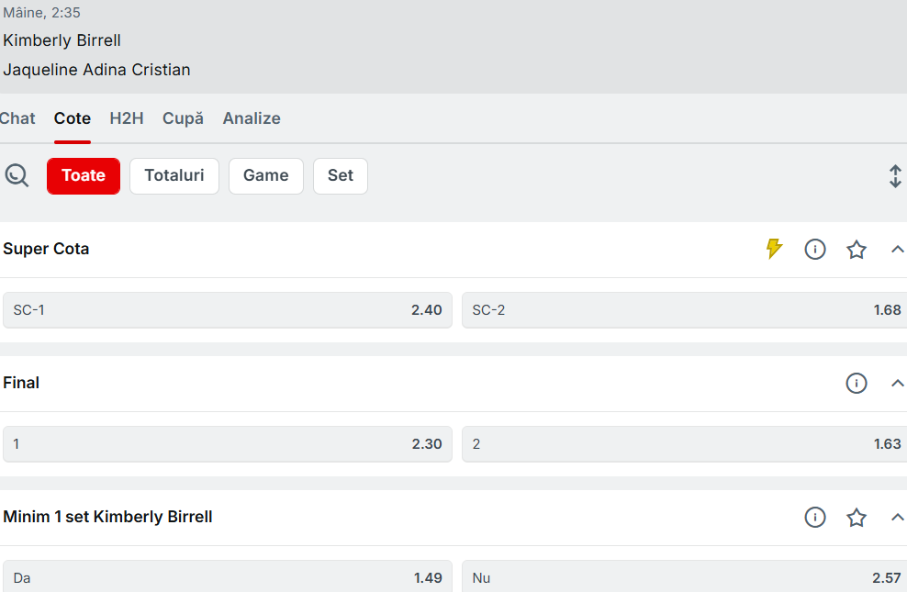907x592 pixels.
Task: Go to the Cupă tab
Action: tap(183, 118)
